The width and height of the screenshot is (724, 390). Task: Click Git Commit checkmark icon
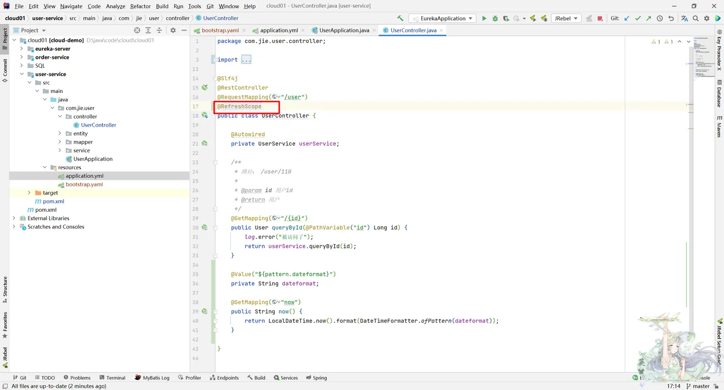point(638,18)
